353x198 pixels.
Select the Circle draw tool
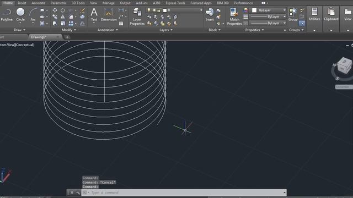20,15
